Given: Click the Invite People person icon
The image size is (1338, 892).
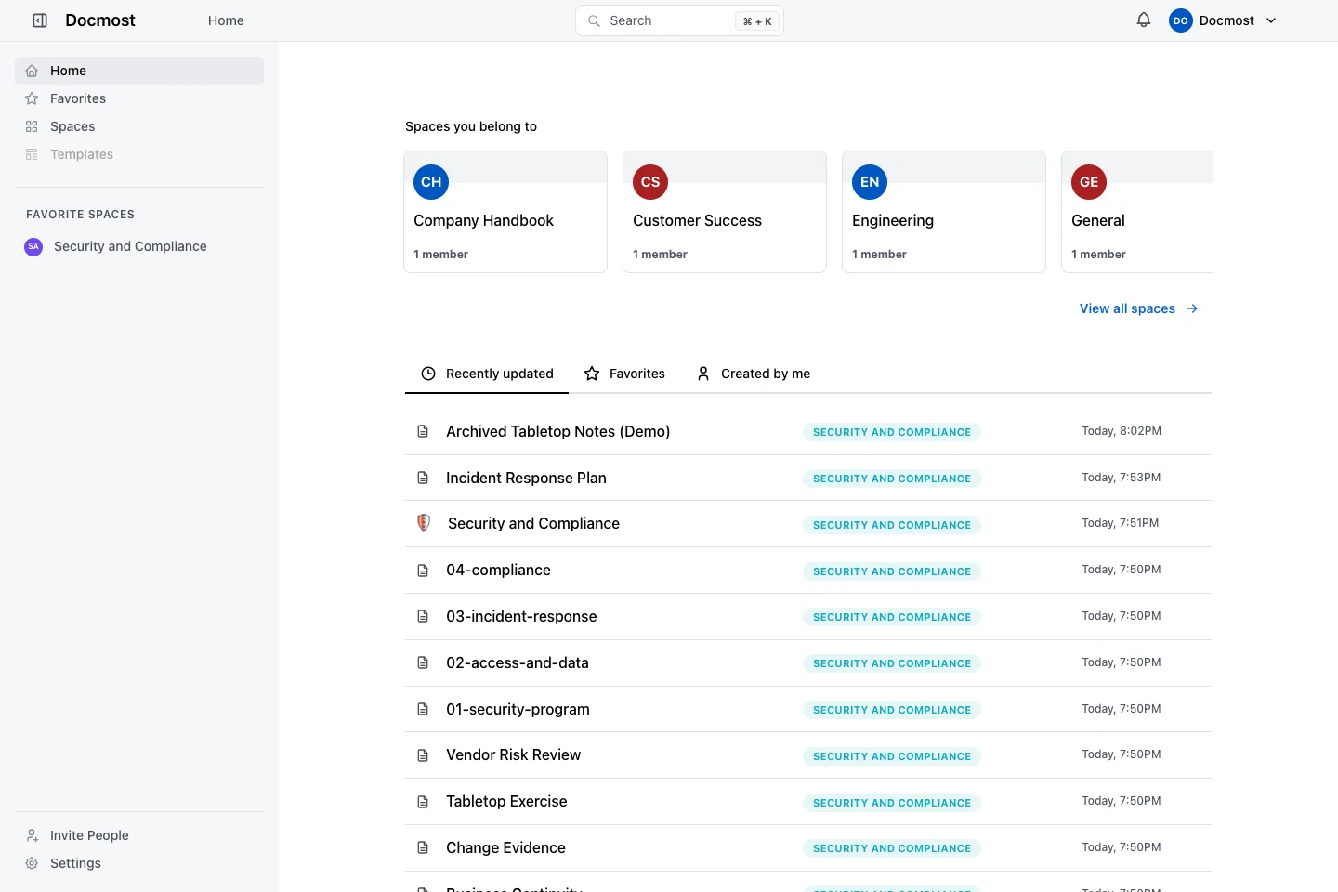Looking at the screenshot, I should click(x=32, y=835).
